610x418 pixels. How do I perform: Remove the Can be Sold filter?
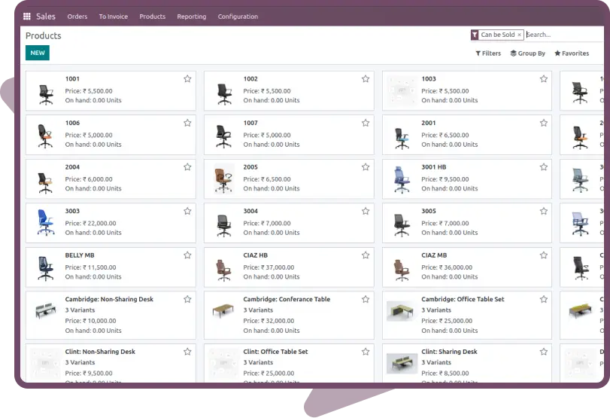point(519,35)
